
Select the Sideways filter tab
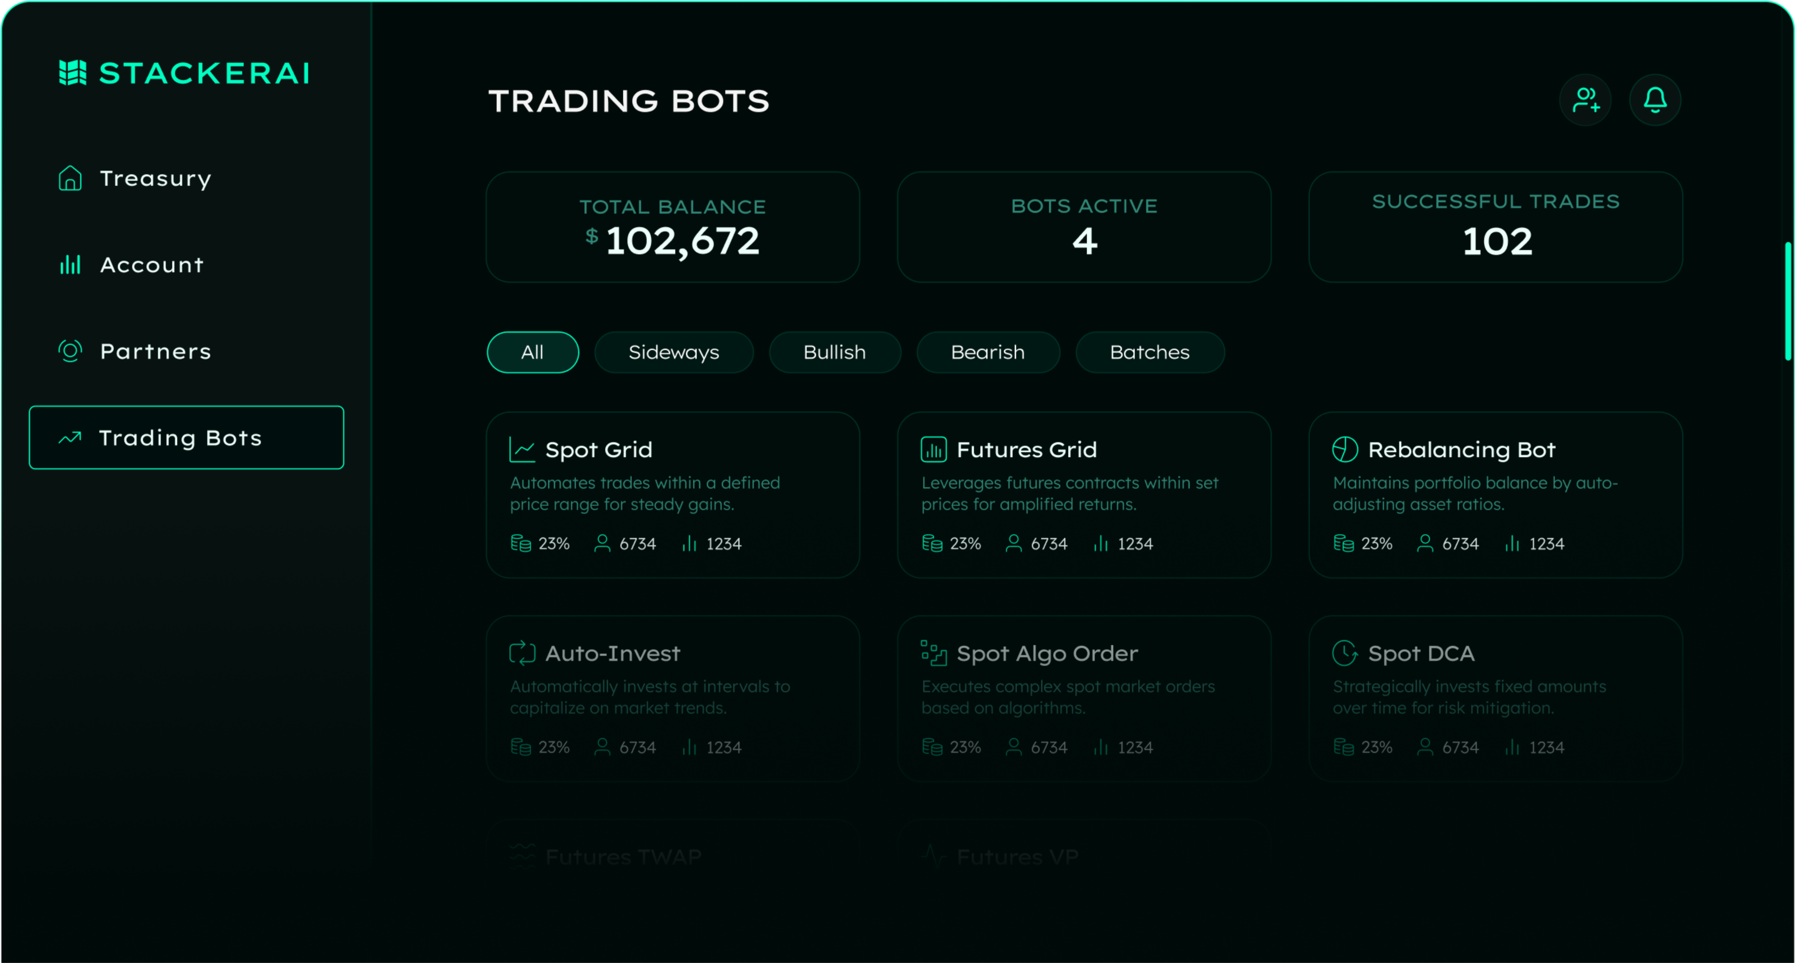674,352
